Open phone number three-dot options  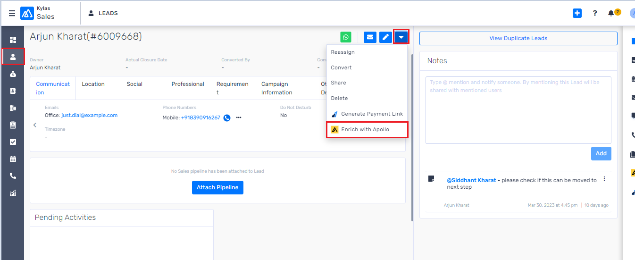tap(239, 117)
